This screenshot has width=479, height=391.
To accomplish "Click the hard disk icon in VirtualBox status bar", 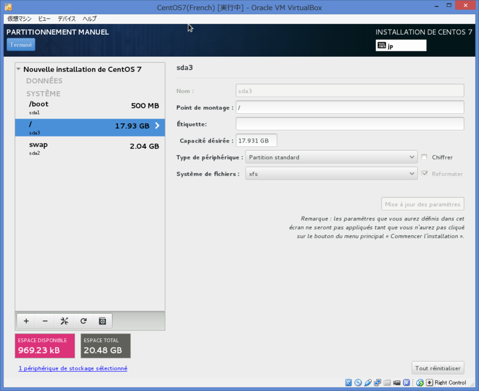I will coord(348,383).
